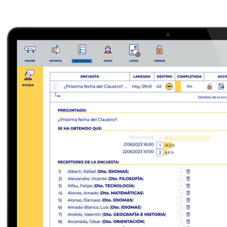The height and width of the screenshot is (227, 227).
Task: Click answer box 1 for 21062023 16:00
Action: (x=160, y=145)
